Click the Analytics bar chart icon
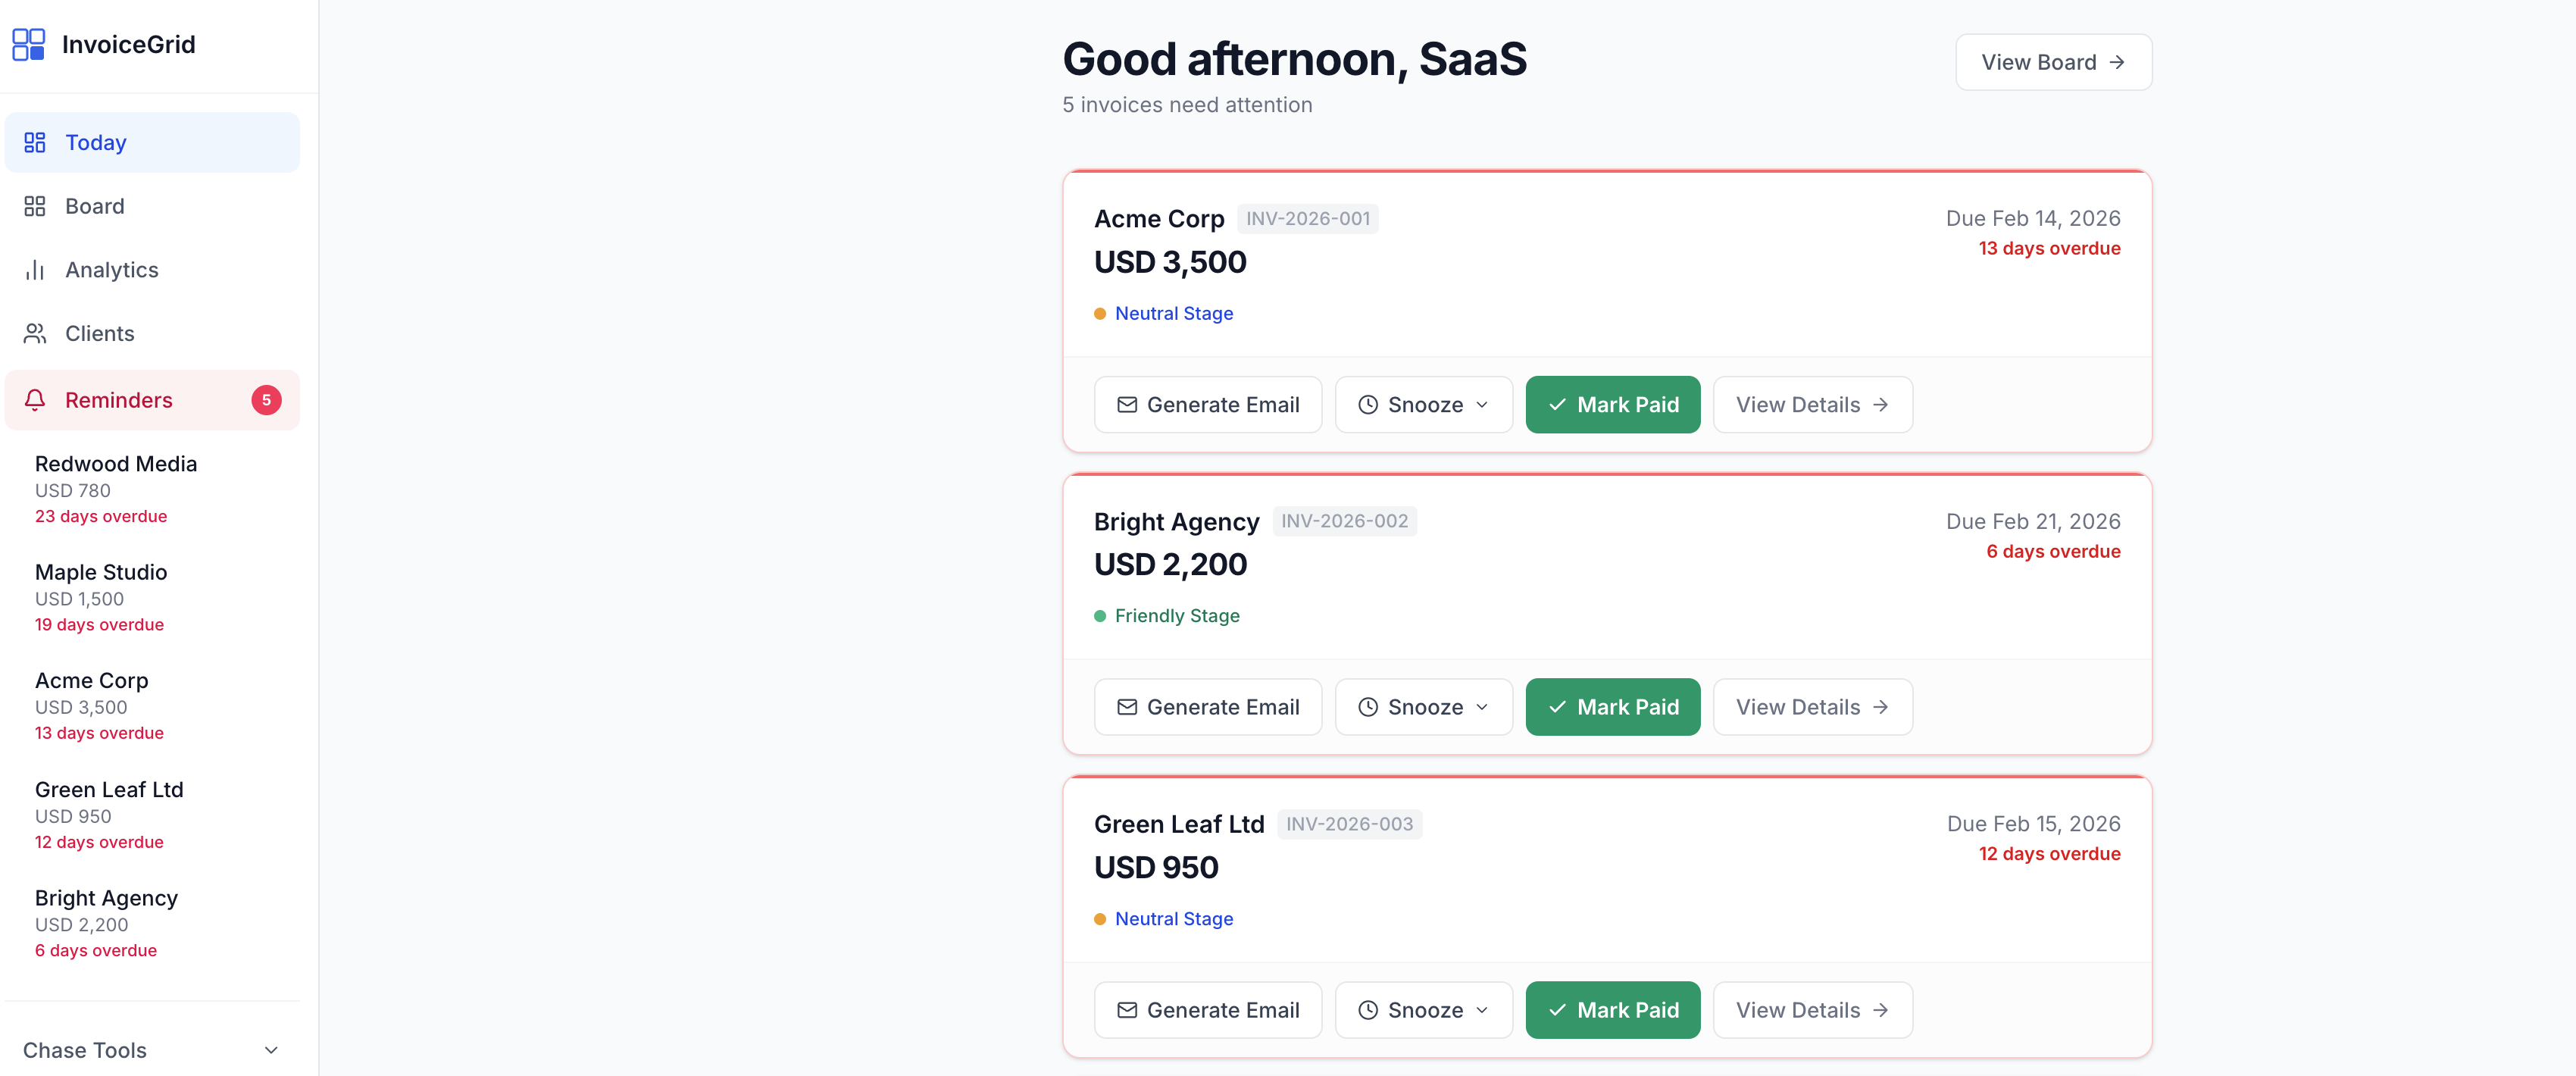Viewport: 2576px width, 1076px height. click(35, 270)
